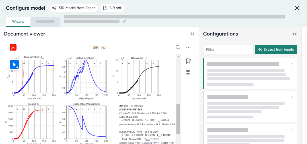Select the blue cursor selection tool
The image size is (307, 144).
point(14,64)
